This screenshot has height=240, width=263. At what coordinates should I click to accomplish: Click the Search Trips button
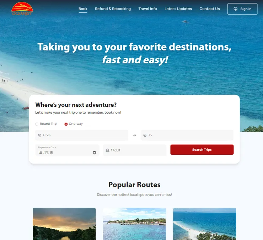pyautogui.click(x=202, y=150)
